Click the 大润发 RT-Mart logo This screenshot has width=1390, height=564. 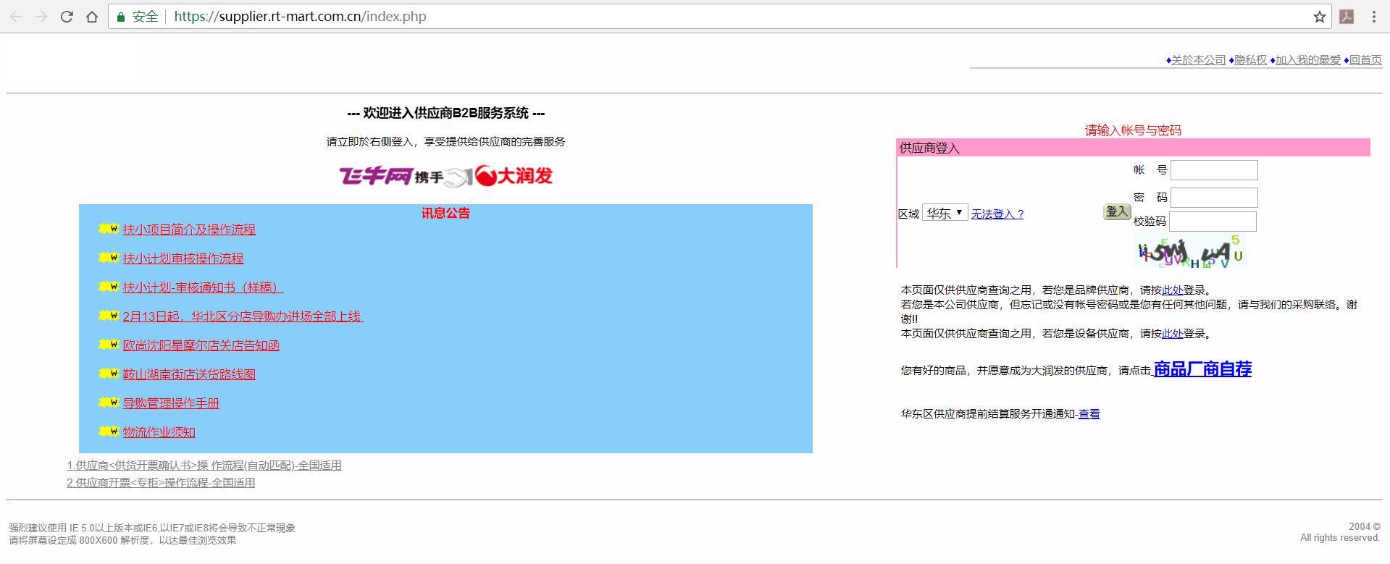514,176
